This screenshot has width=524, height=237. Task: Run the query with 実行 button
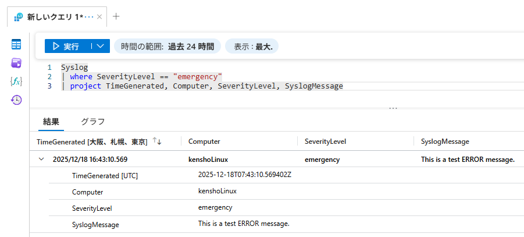[66, 46]
